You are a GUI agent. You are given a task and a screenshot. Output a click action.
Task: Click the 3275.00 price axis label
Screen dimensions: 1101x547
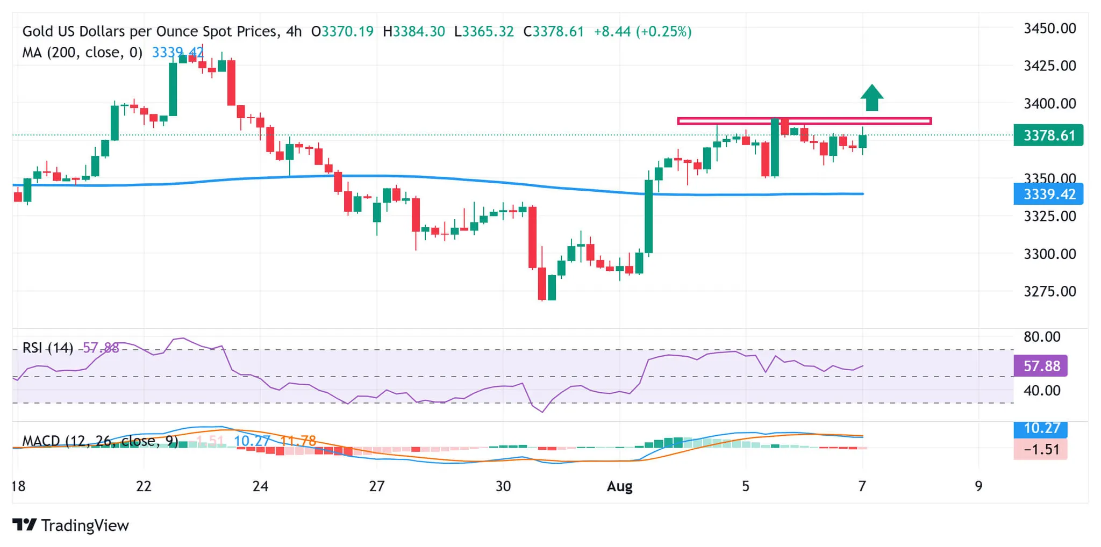[1049, 291]
